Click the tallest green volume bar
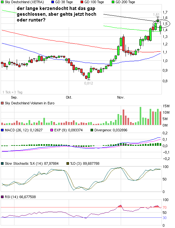The image size is (175, 228). [x=140, y=116]
